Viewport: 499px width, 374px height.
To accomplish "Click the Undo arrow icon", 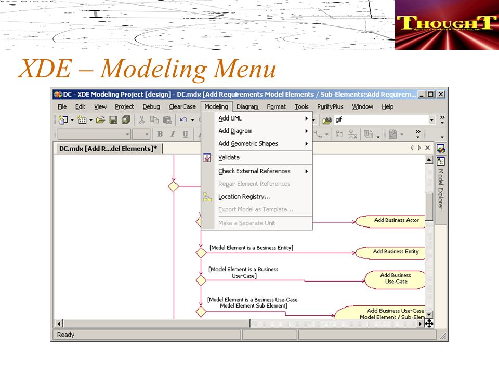I will point(183,119).
